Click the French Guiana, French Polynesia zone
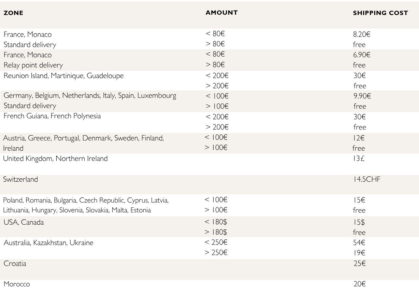 (x=52, y=116)
